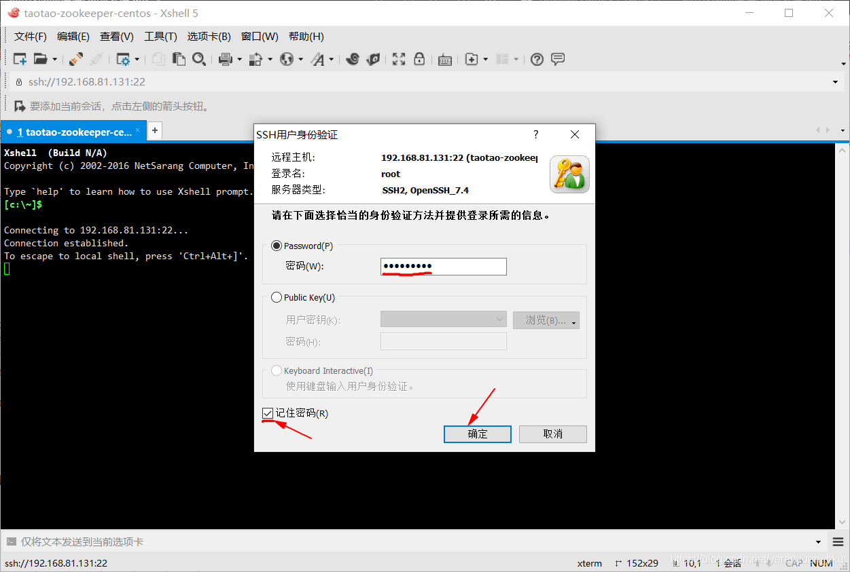Launch Xftp from swirl toolbar icon
The width and height of the screenshot is (850, 572).
352,59
